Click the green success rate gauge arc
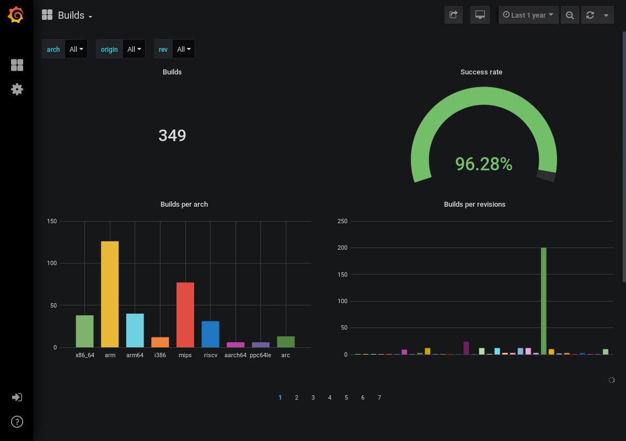This screenshot has width=626, height=441. 484,96
